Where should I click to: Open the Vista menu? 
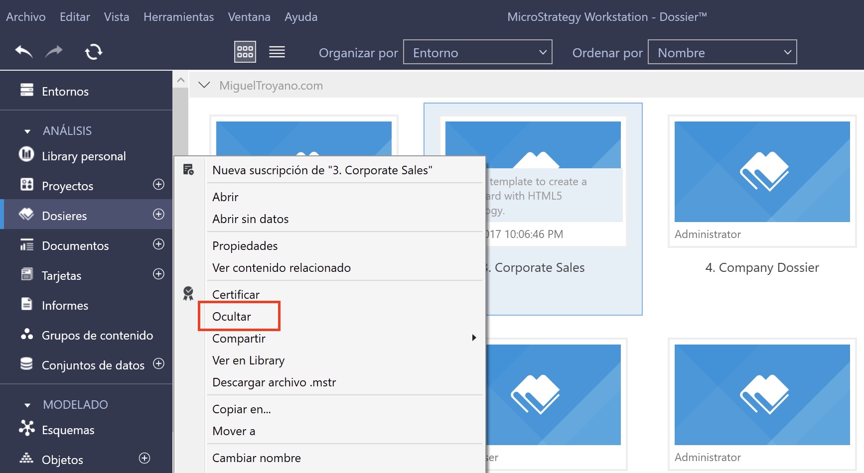(x=117, y=16)
